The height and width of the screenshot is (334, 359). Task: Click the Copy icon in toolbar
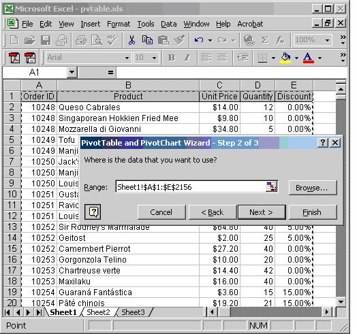147,40
